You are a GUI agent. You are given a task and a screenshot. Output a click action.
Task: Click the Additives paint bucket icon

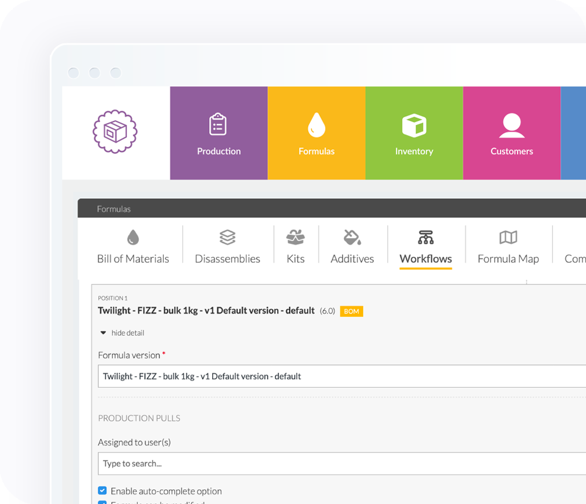coord(352,237)
